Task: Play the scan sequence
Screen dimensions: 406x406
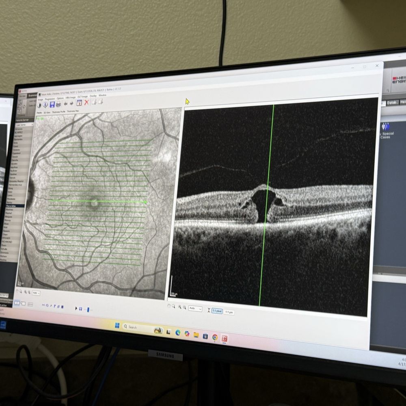Action: point(76,308)
